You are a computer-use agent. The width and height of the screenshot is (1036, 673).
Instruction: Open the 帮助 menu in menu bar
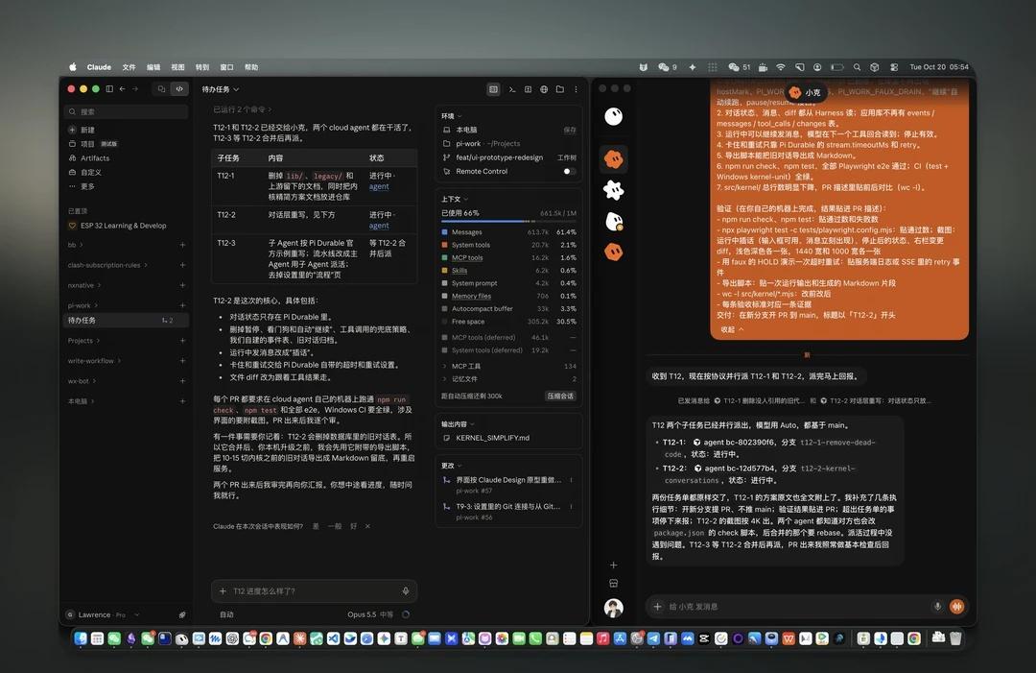coord(251,67)
